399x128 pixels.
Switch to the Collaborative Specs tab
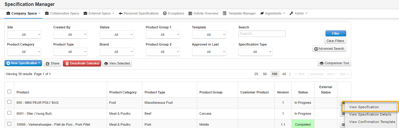click(x=62, y=13)
